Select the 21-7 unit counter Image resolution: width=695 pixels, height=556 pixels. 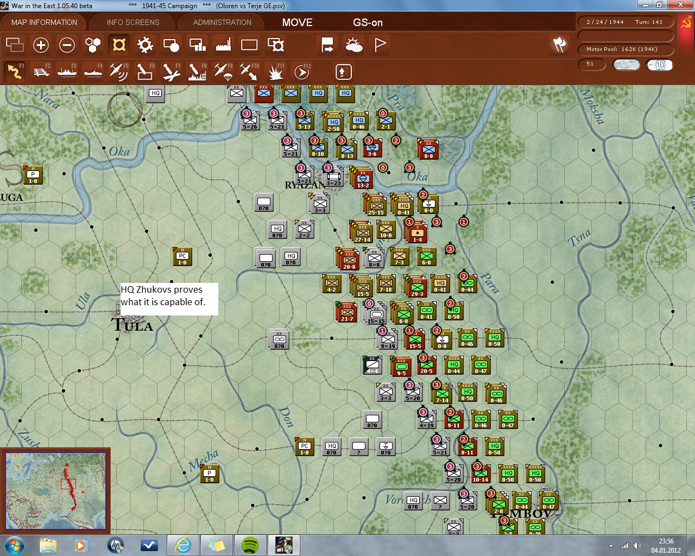[347, 312]
